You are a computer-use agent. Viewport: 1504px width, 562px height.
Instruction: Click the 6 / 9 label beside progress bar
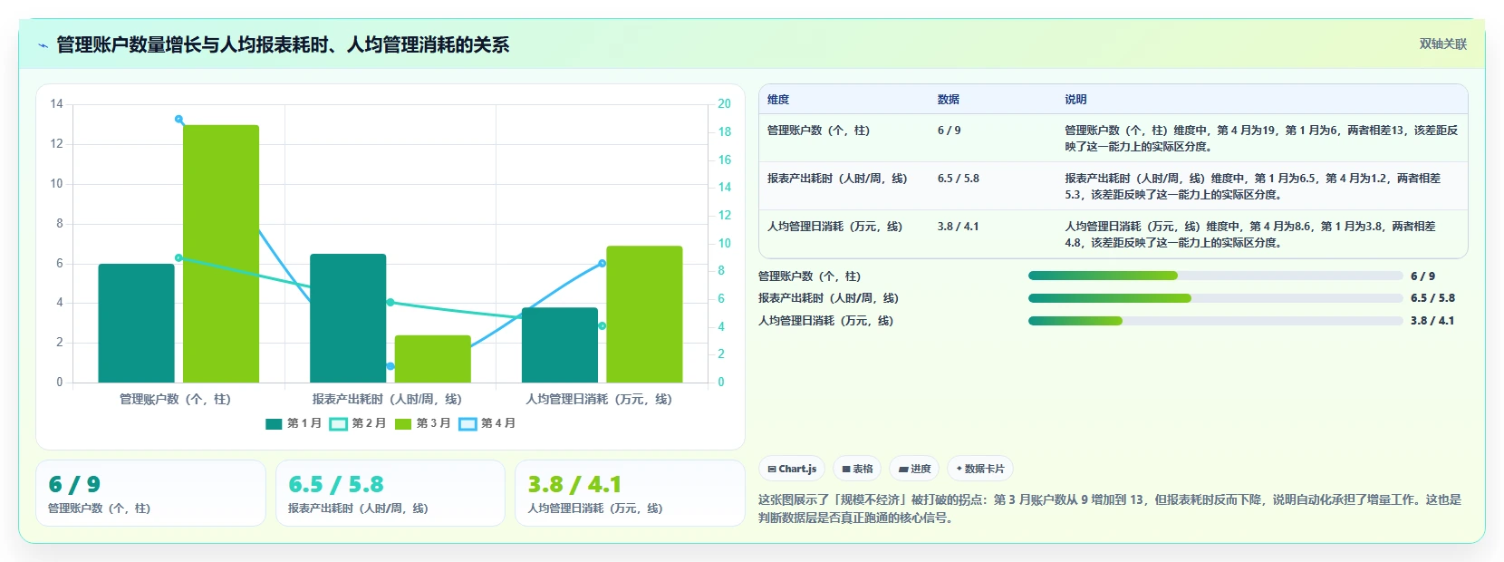[1422, 276]
